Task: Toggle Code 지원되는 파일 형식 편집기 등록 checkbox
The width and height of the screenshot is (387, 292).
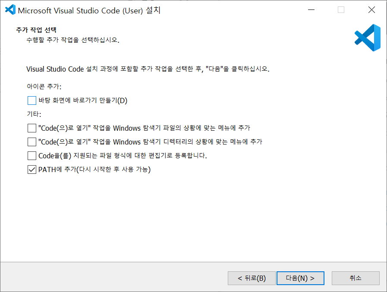Action: [x=32, y=156]
